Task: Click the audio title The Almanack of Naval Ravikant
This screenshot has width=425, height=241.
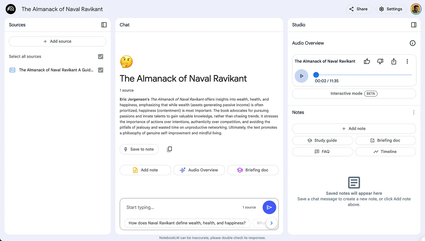Action: pyautogui.click(x=325, y=61)
